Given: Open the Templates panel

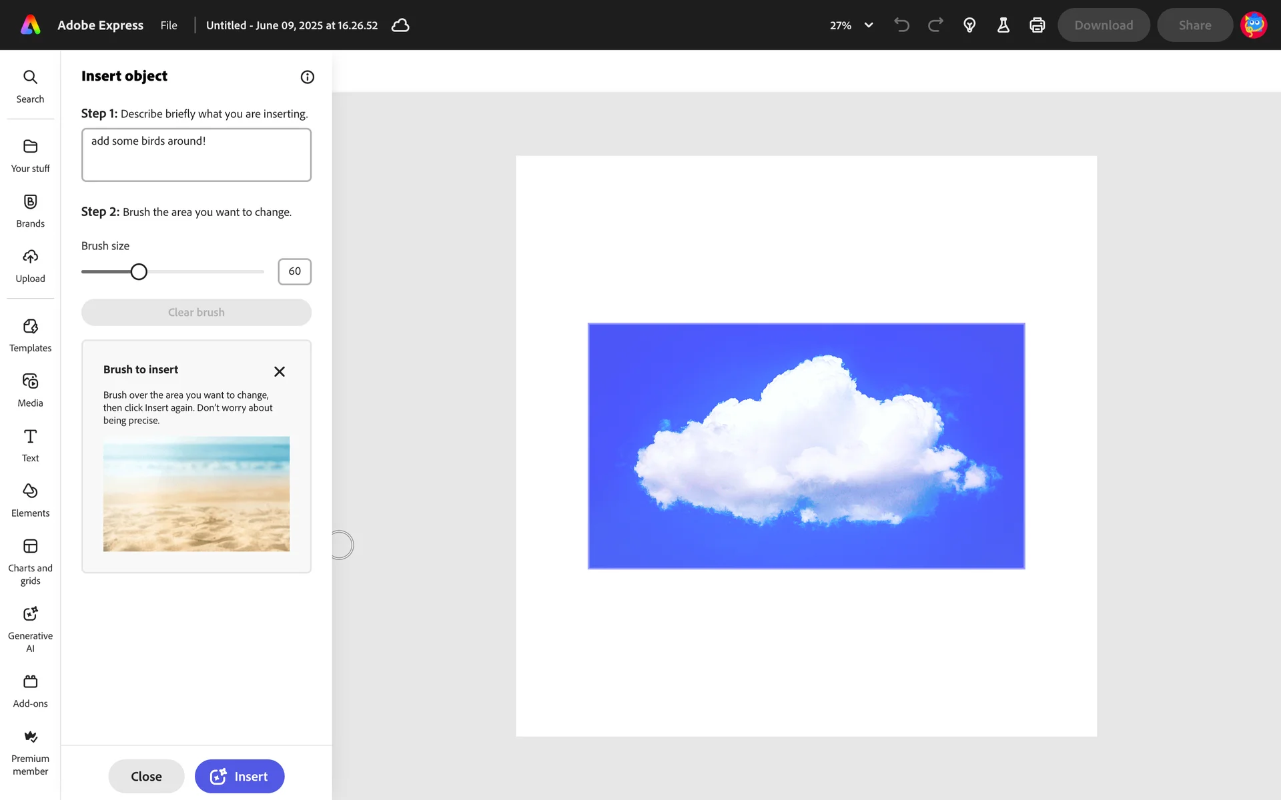Looking at the screenshot, I should (30, 335).
